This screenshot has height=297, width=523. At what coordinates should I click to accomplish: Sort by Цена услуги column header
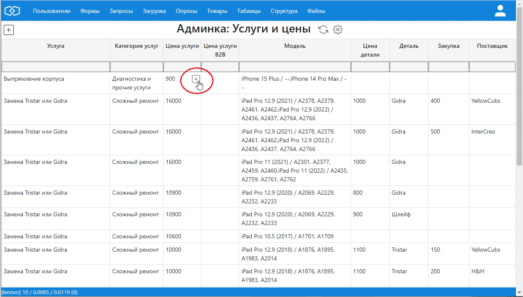[x=182, y=50]
